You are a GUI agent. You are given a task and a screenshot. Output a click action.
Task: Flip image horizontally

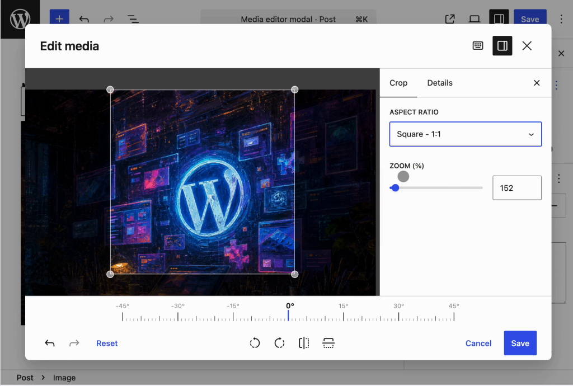click(304, 343)
